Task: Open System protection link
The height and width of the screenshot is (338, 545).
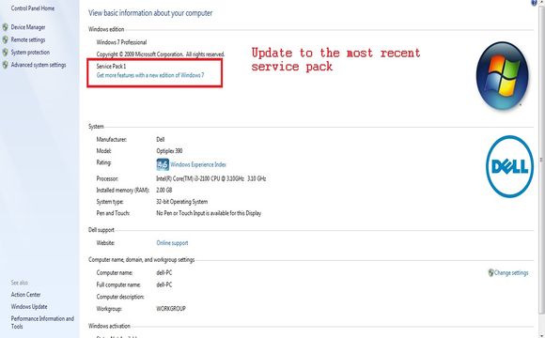Action: click(x=30, y=52)
